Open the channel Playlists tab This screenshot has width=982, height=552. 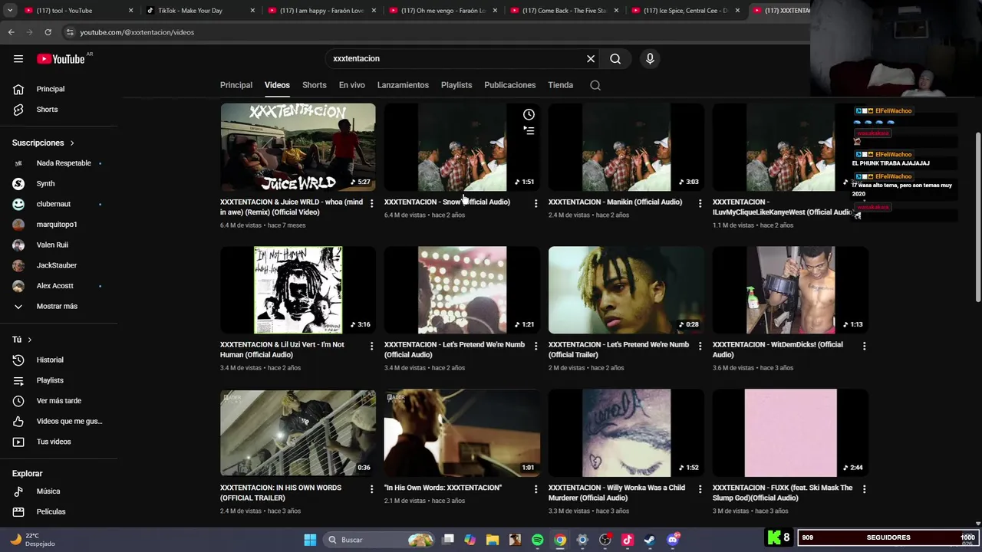coord(456,85)
